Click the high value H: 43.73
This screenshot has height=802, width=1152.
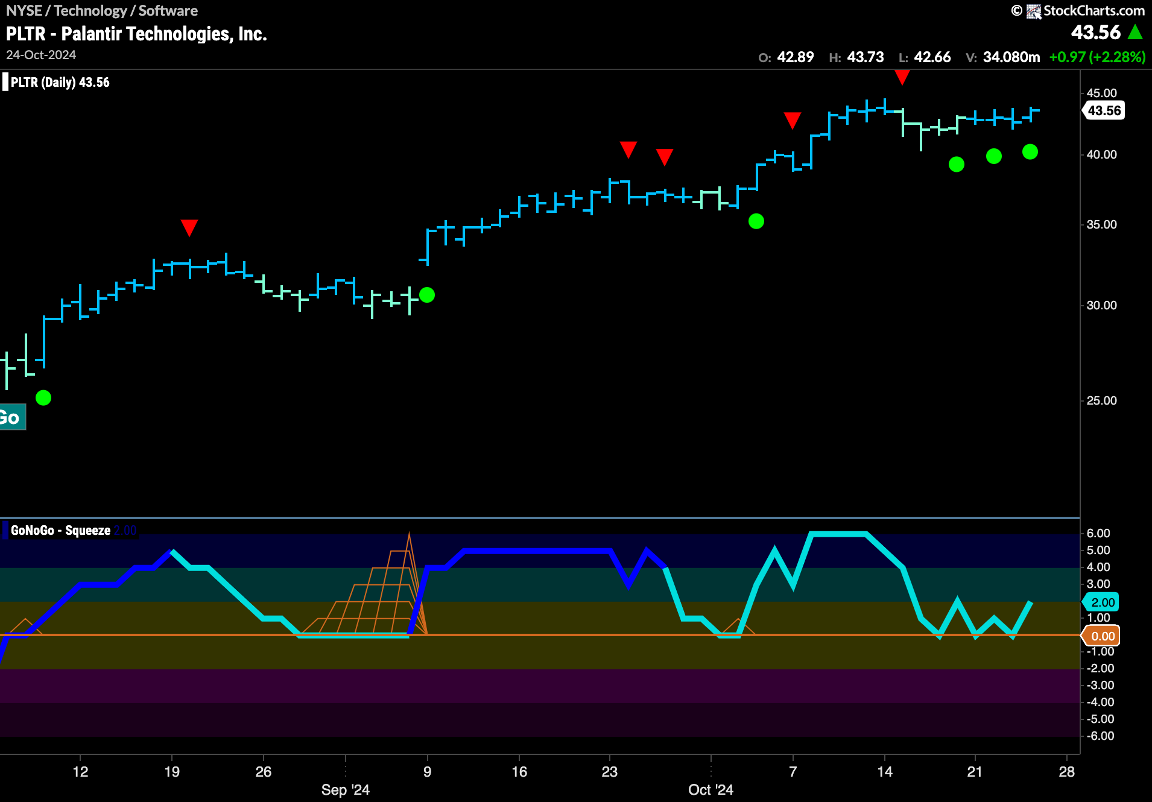point(856,57)
